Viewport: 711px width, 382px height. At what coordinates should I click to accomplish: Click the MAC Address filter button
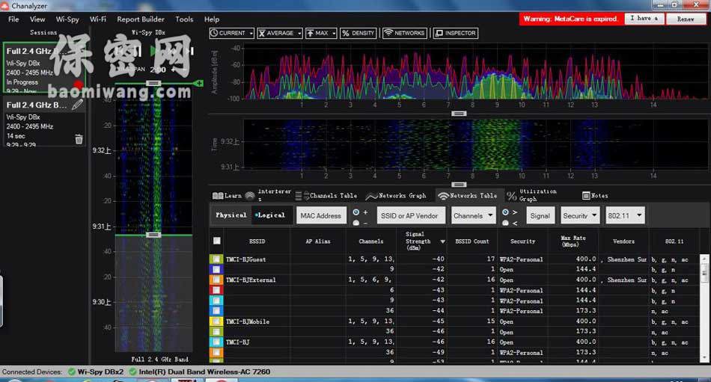coord(320,215)
